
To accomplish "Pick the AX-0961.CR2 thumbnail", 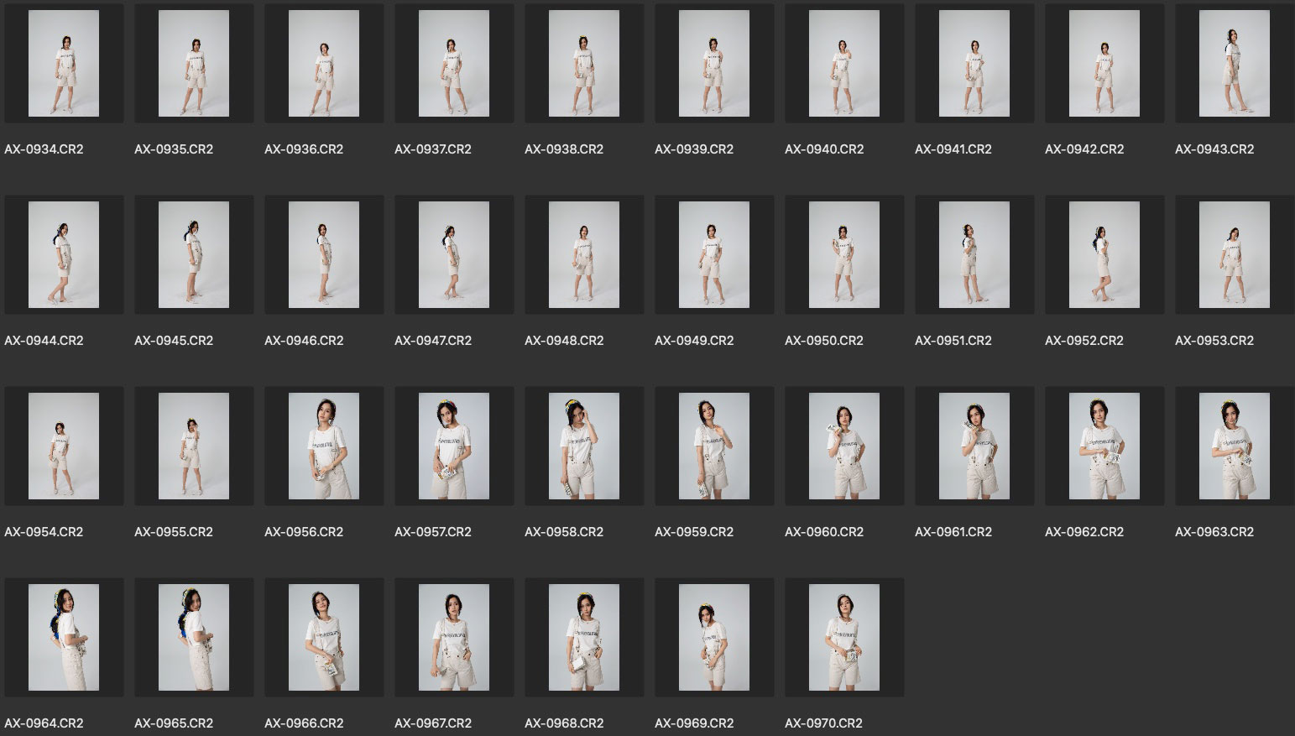I will [974, 446].
